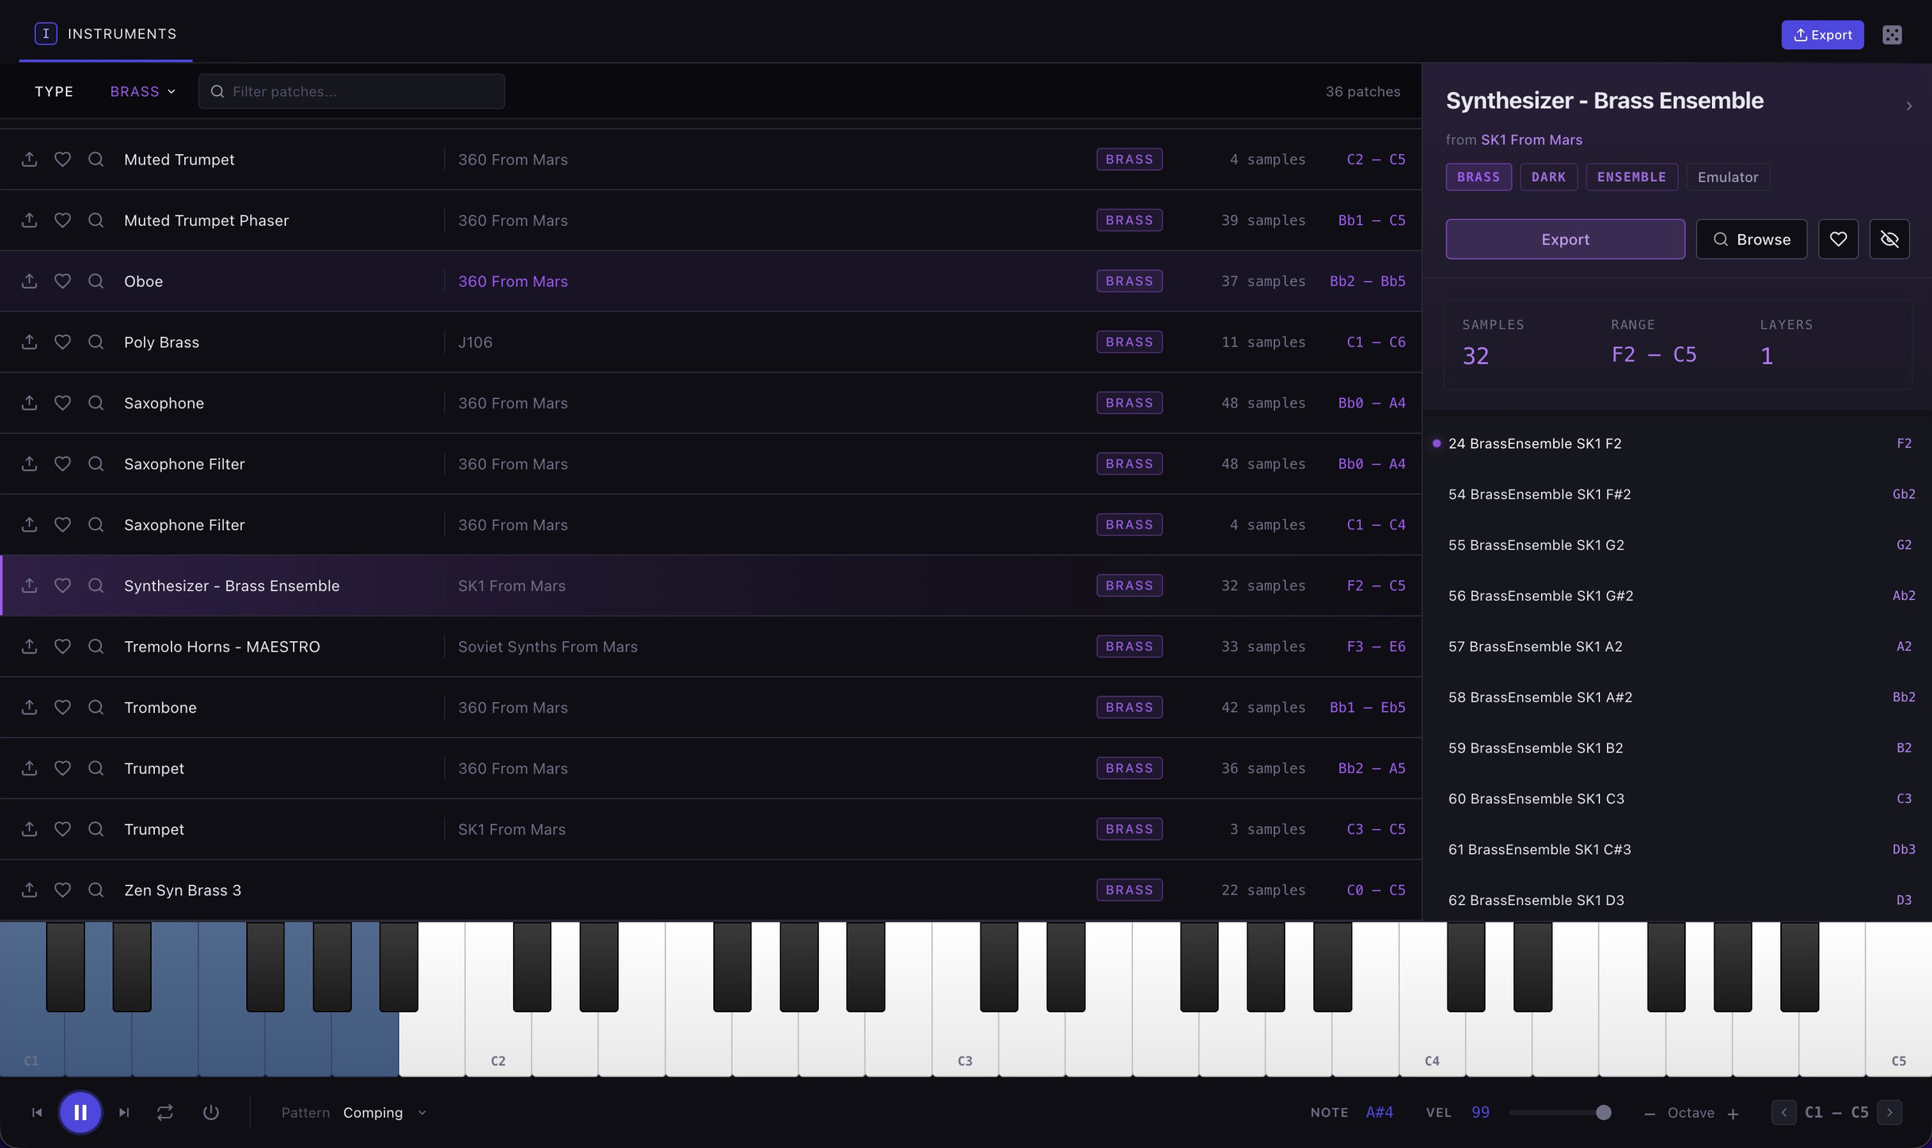Browse the Trombone patch with magnifier icon

click(x=96, y=707)
